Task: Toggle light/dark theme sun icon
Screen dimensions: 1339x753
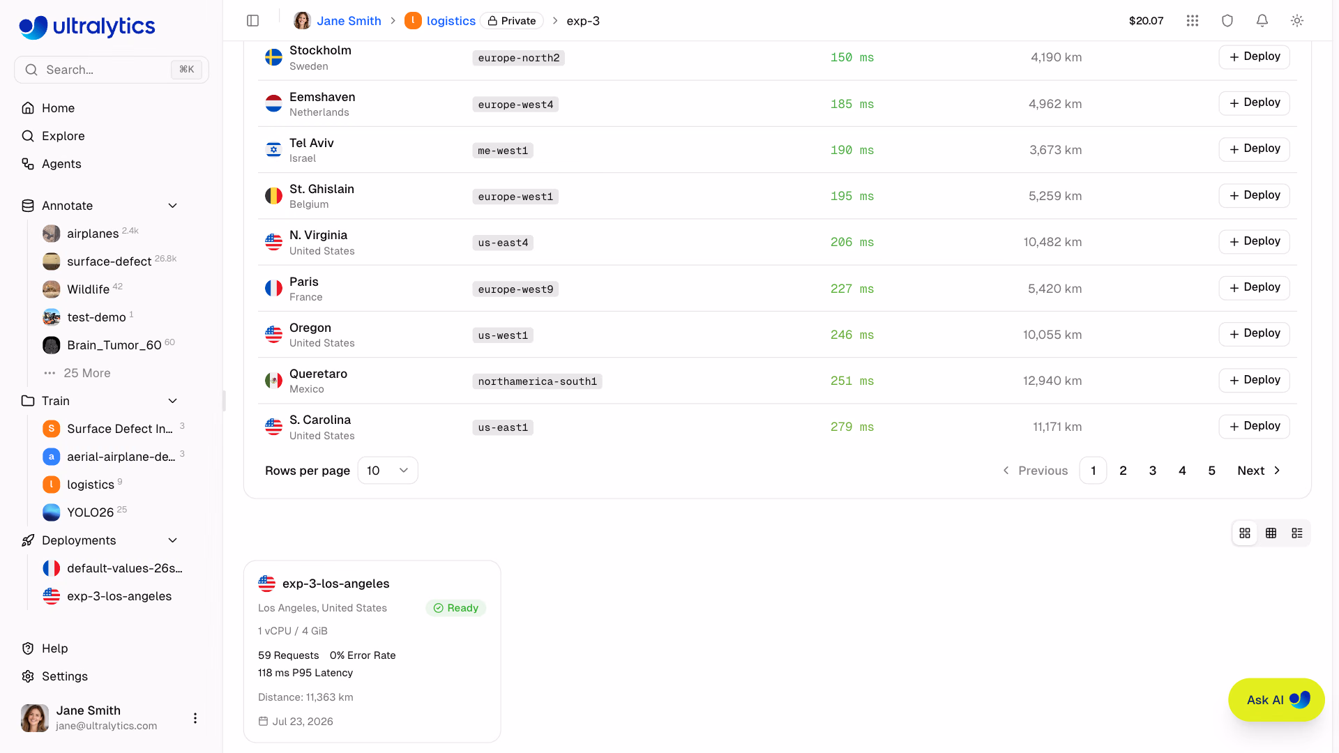Action: click(x=1297, y=21)
